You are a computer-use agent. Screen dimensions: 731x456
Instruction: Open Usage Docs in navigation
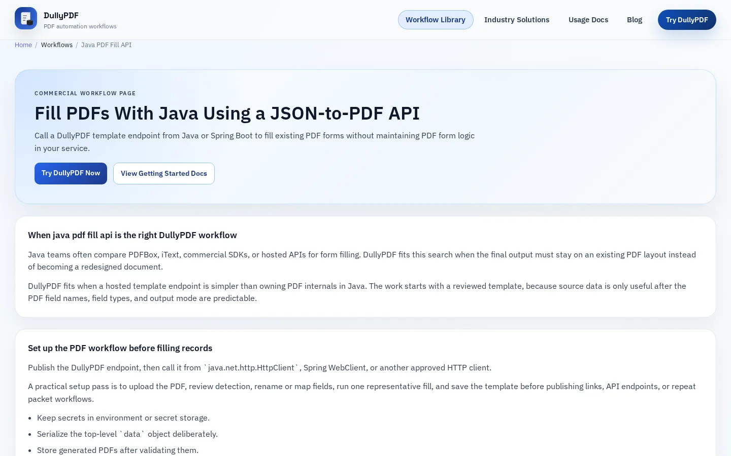pyautogui.click(x=588, y=20)
